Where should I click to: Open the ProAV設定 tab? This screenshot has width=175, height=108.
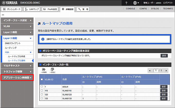click(x=50, y=9)
